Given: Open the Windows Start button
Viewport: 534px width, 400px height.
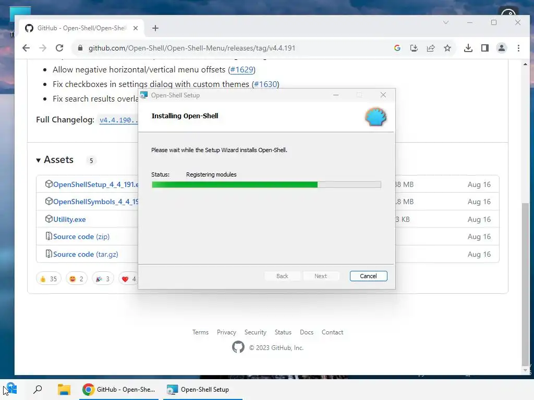Looking at the screenshot, I should tap(11, 389).
